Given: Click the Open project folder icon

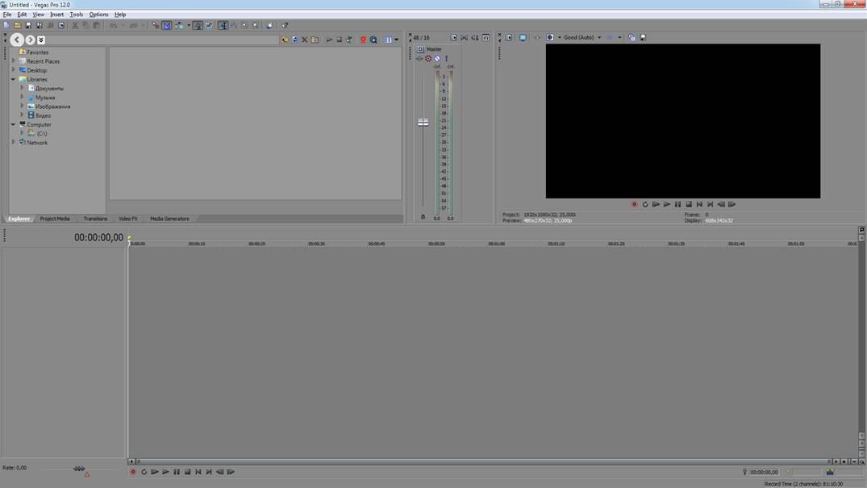Looking at the screenshot, I should 17,26.
